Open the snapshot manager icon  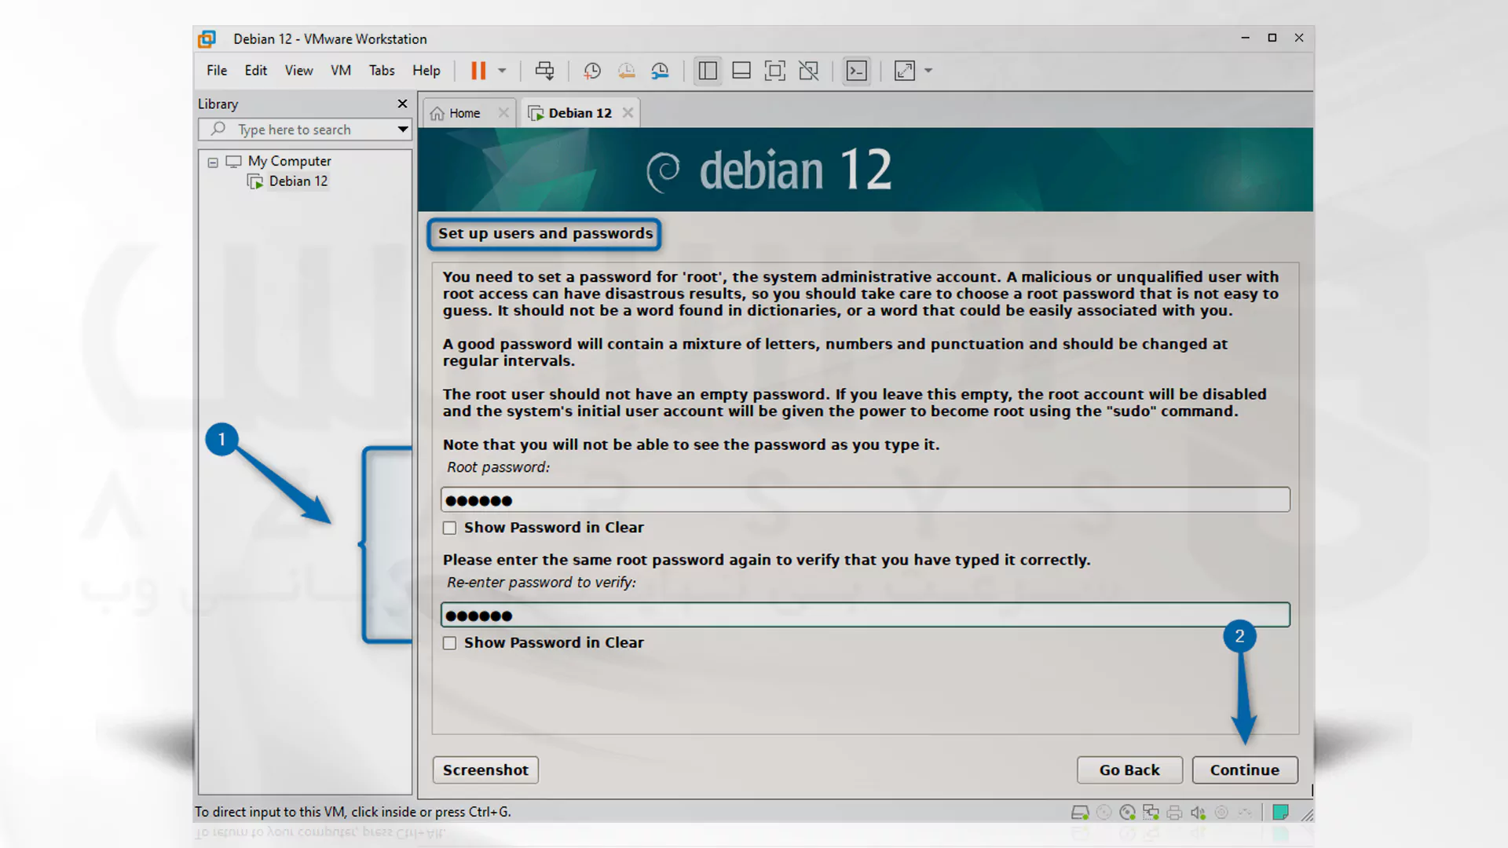(660, 71)
